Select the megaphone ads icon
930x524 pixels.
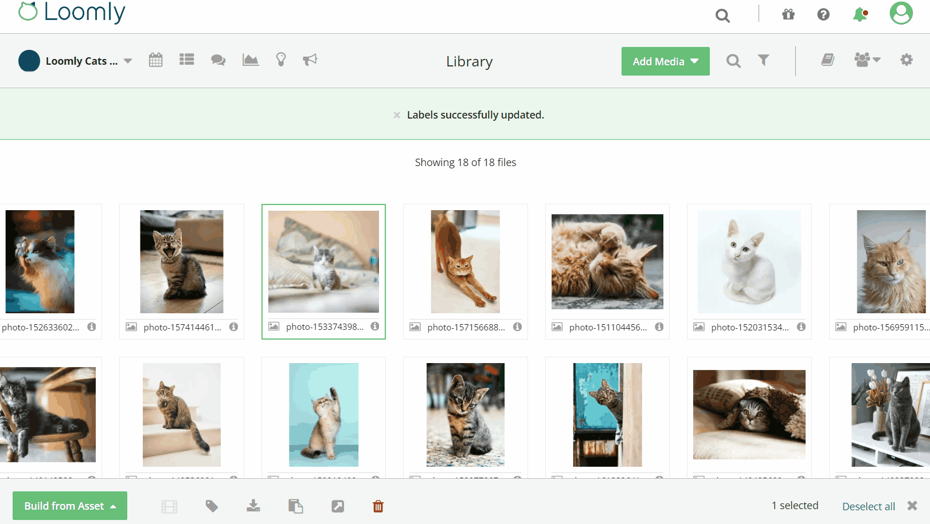(310, 60)
